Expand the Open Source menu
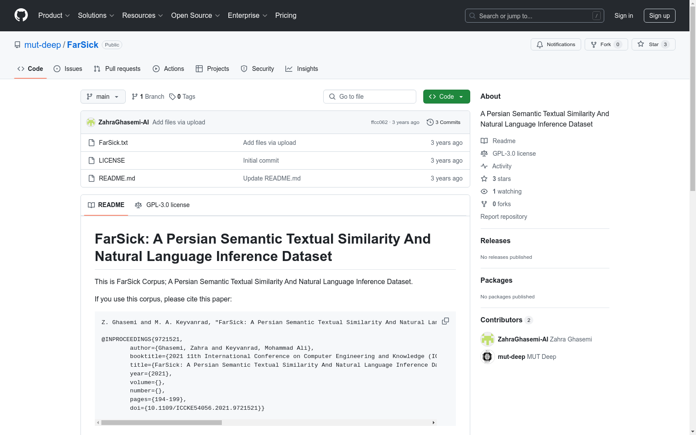Viewport: 696px width, 435px height. click(196, 16)
